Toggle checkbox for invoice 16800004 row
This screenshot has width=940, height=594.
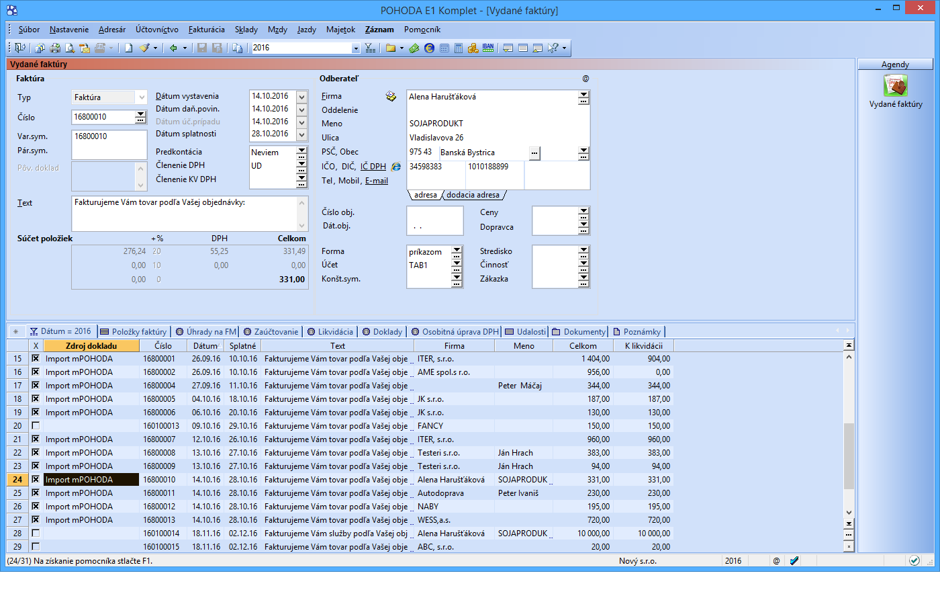(x=36, y=386)
